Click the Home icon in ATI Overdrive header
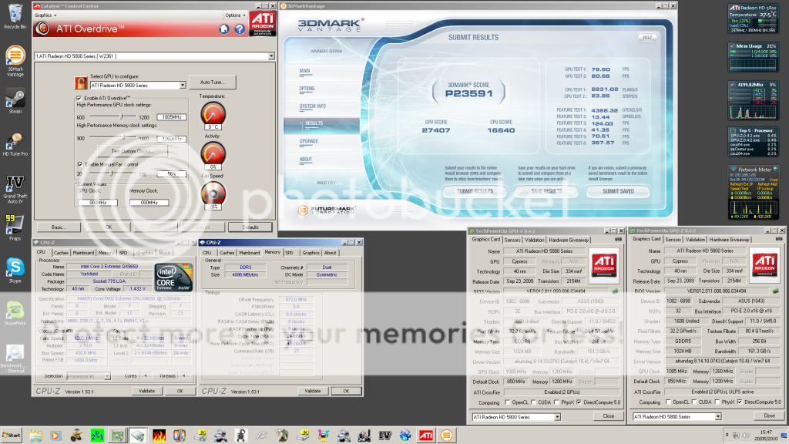 pos(224,29)
